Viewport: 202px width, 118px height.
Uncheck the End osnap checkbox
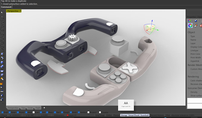coord(2,112)
